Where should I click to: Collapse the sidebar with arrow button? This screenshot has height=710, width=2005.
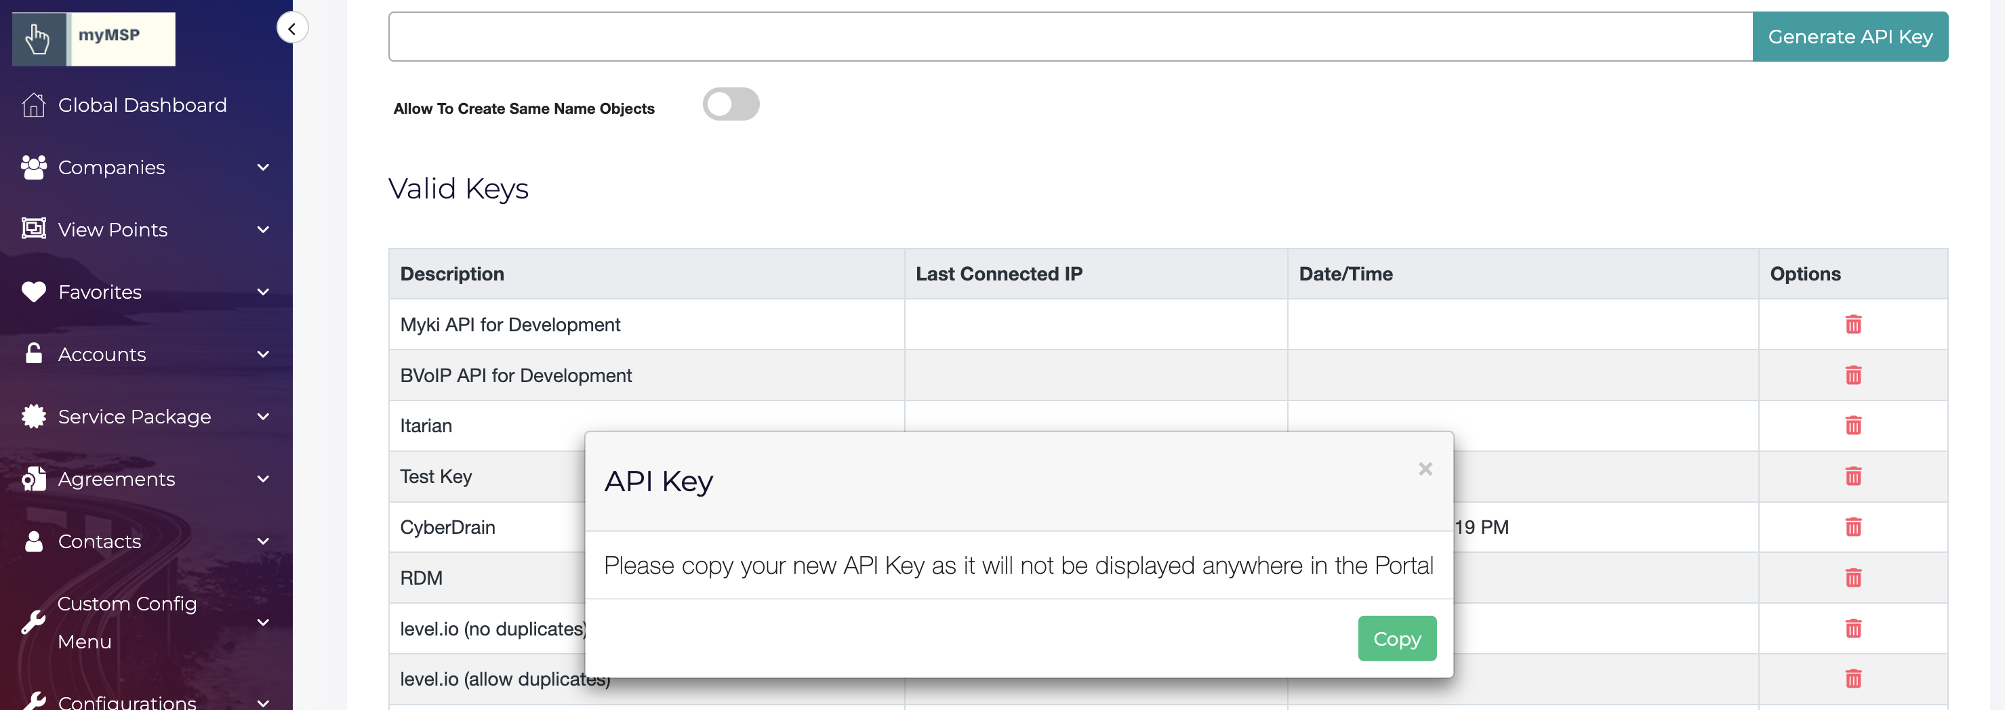coord(292,28)
